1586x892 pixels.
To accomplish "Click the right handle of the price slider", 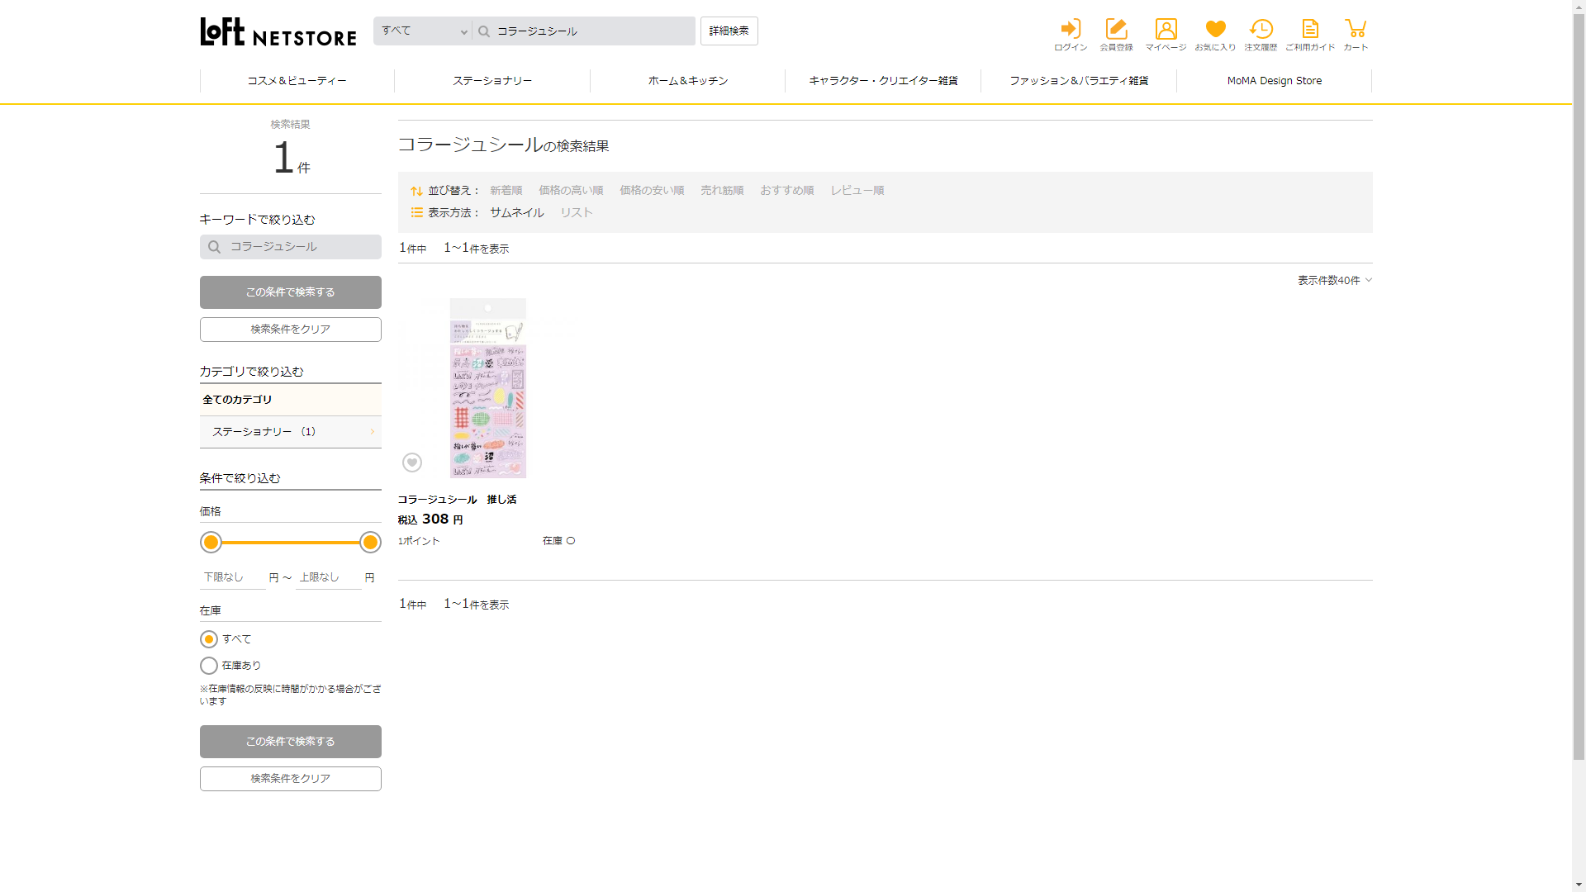I will [370, 543].
